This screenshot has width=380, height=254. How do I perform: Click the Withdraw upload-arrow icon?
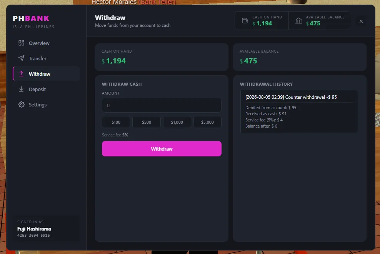click(x=21, y=74)
